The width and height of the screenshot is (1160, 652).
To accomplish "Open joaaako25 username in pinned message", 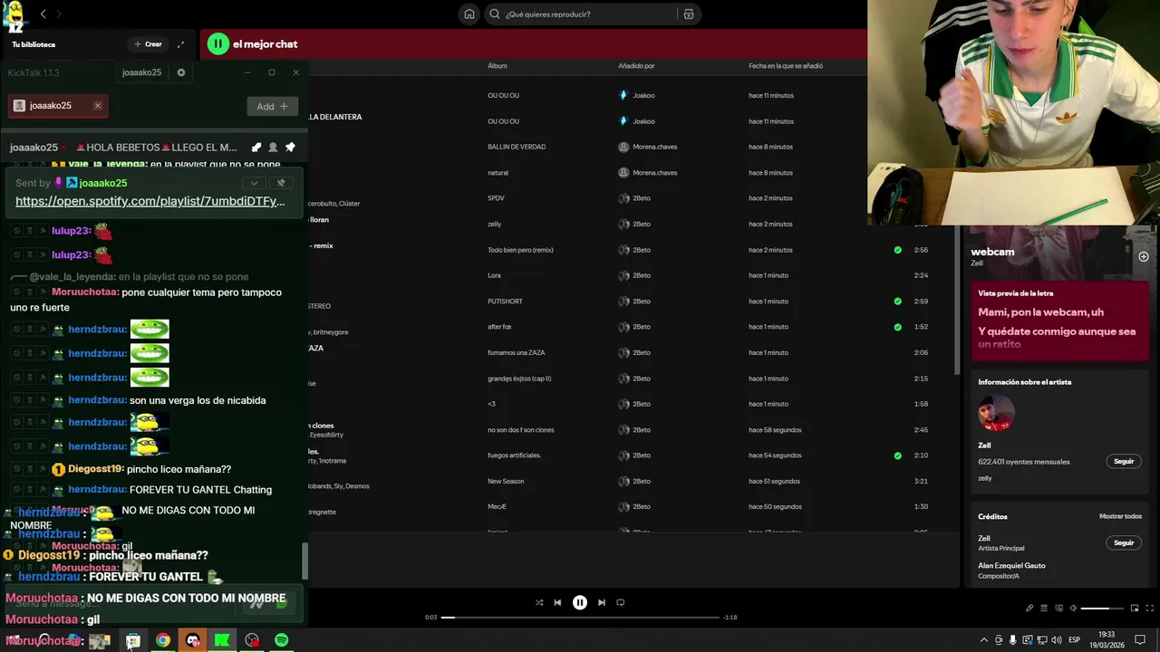I will coord(102,183).
